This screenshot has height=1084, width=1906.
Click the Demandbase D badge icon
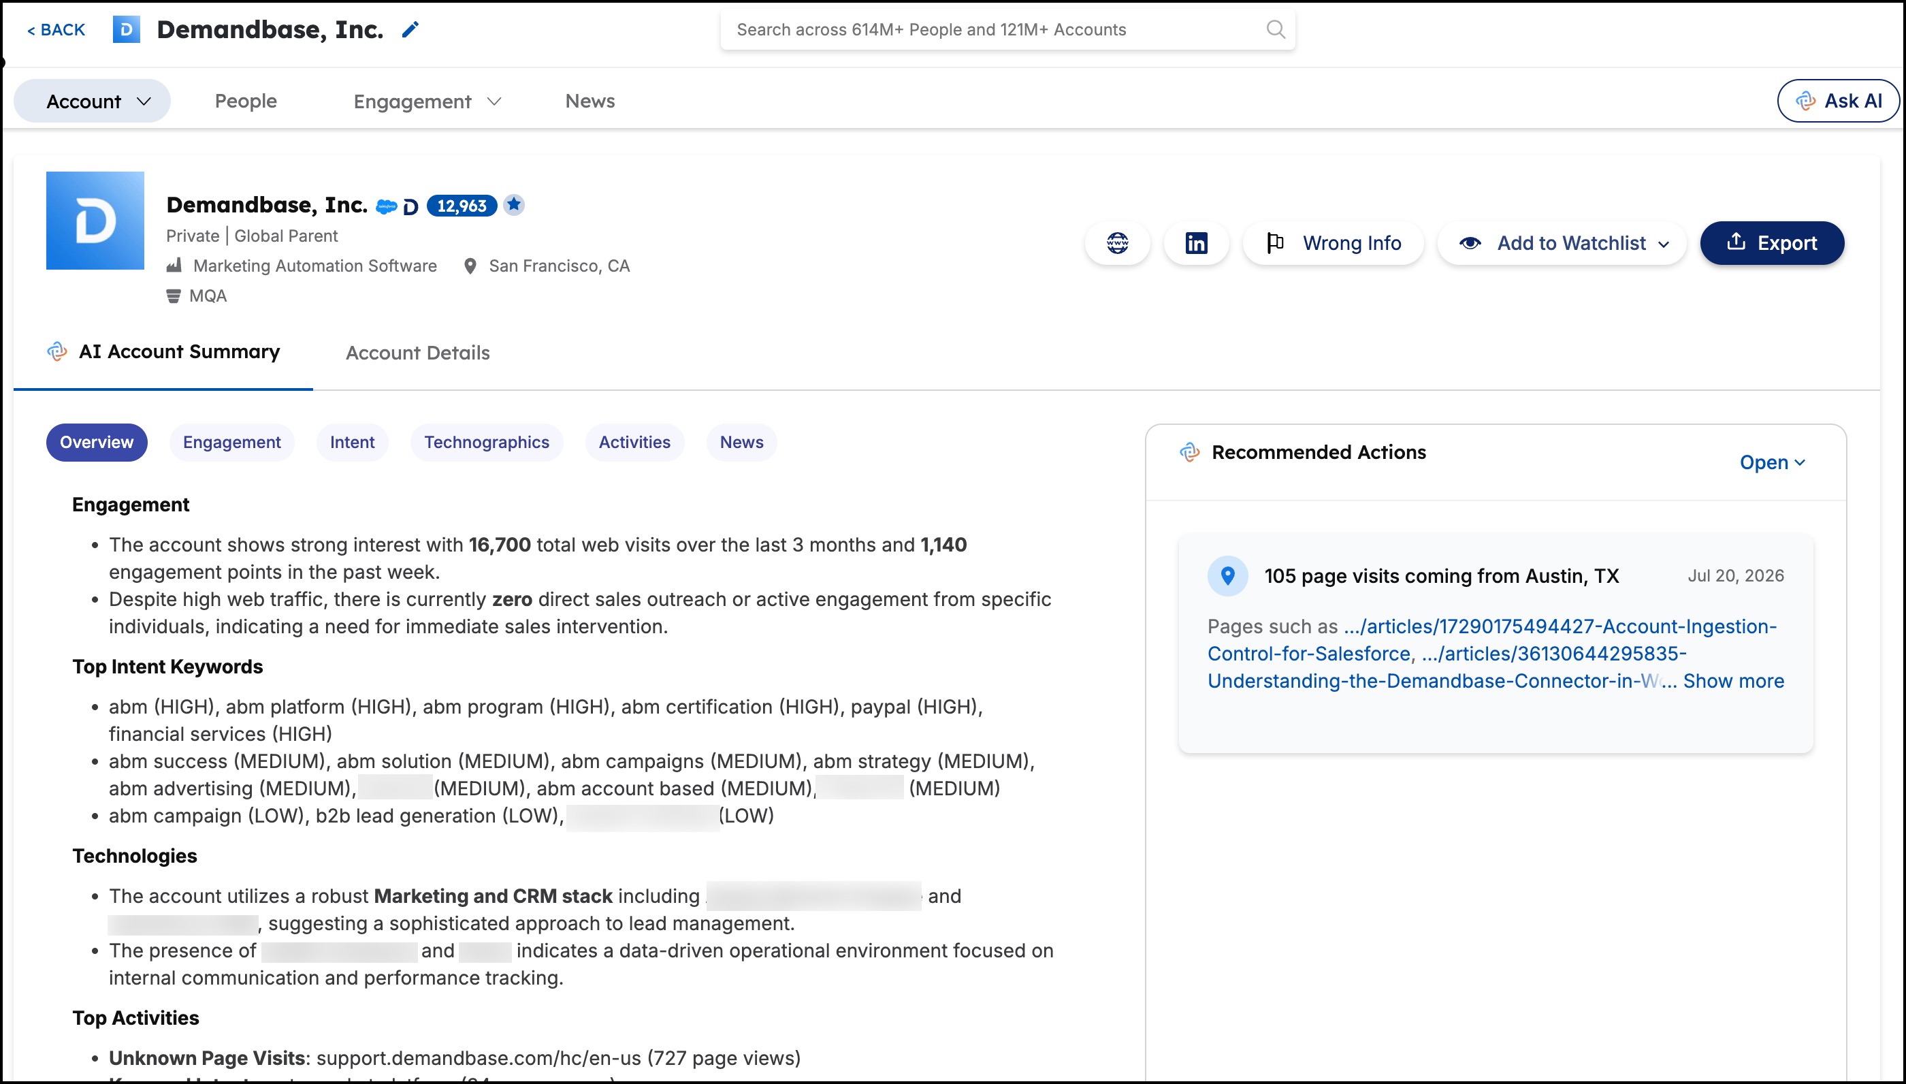[x=411, y=206]
